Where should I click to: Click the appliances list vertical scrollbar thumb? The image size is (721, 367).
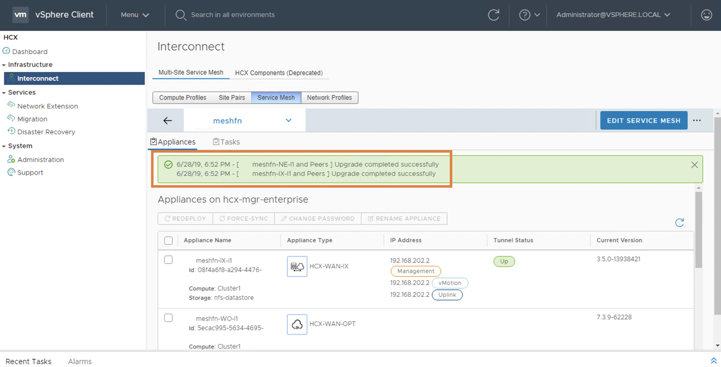698,229
